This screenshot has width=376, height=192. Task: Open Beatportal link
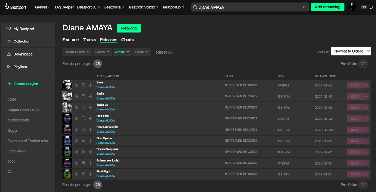(x=114, y=7)
